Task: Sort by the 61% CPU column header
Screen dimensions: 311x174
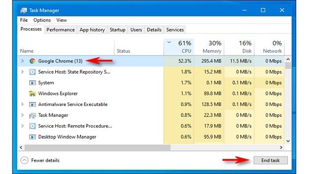Action: coord(179,47)
